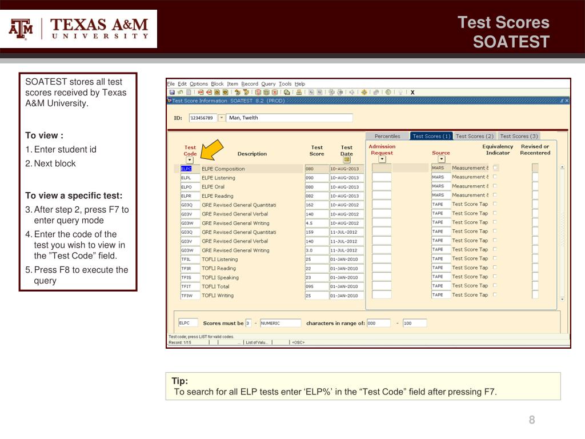Open the Admission Request dropdown

[x=382, y=159]
